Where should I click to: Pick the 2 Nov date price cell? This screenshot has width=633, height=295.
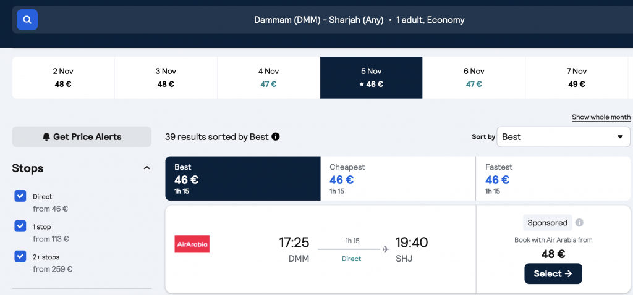coord(64,78)
